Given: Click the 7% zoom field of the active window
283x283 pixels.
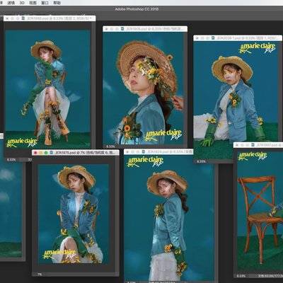Looking at the screenshot, I should (40, 275).
